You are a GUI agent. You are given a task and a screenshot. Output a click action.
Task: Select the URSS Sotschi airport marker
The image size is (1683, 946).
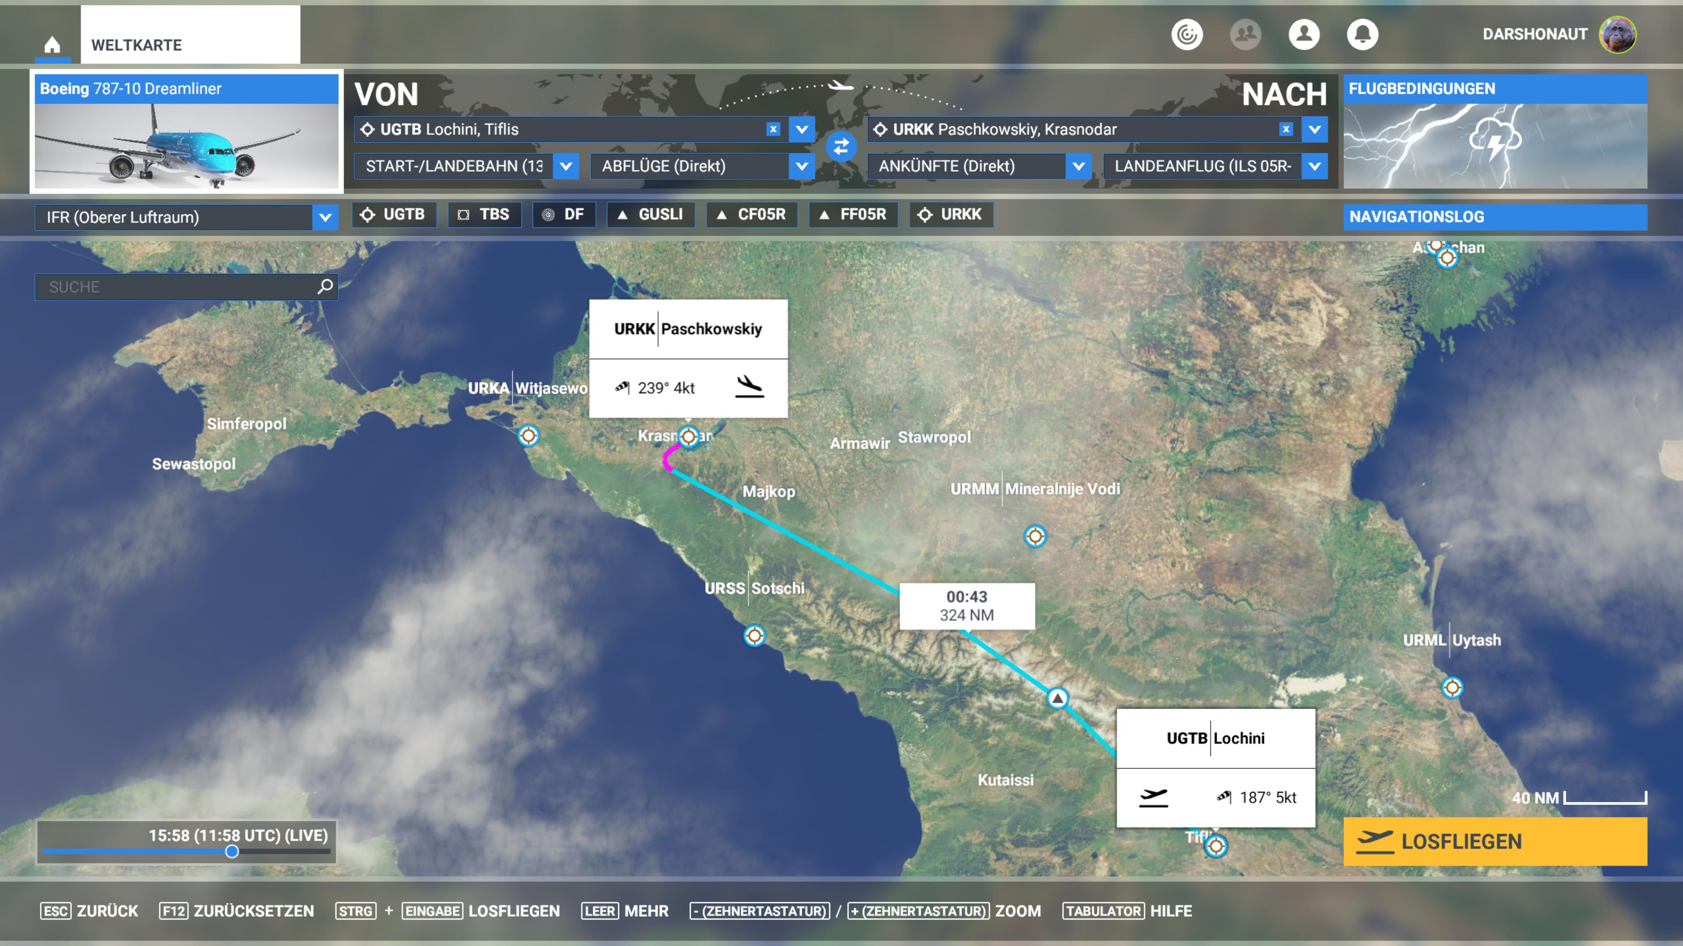[x=755, y=635]
